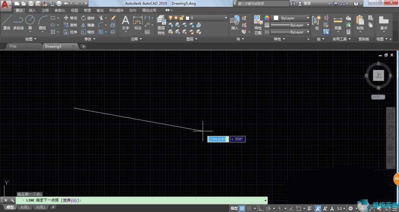Toggle layer lock padlock icon
The height and width of the screenshot is (212, 399).
point(182,18)
